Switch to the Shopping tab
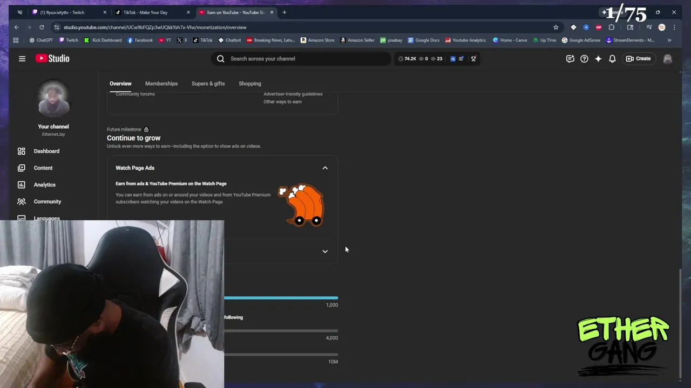 249,84
